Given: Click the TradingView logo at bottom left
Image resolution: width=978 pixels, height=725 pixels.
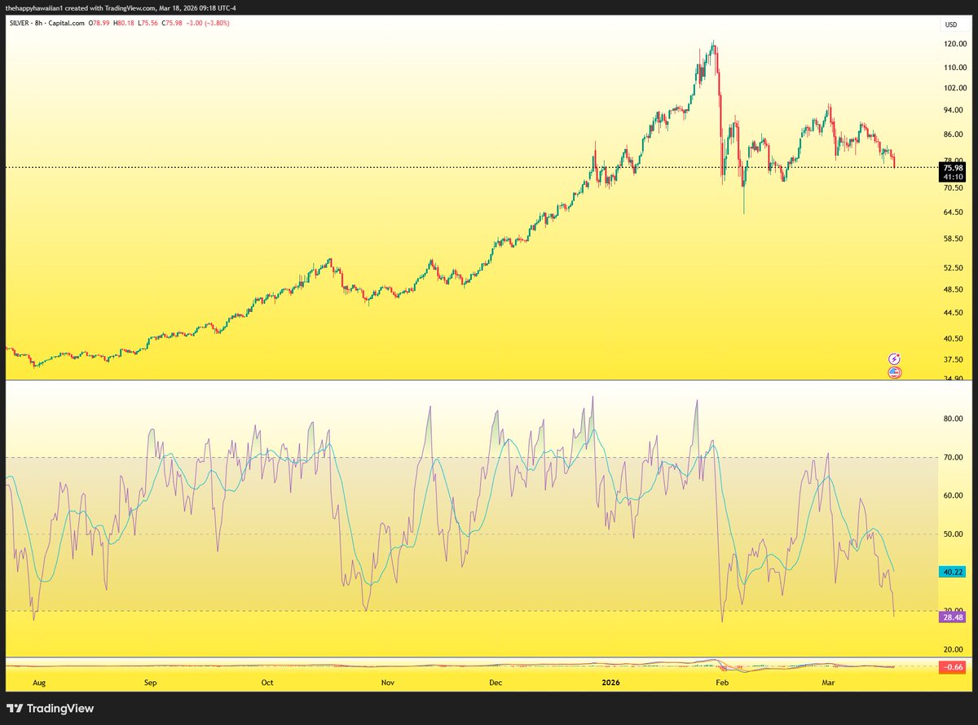Looking at the screenshot, I should (x=51, y=709).
